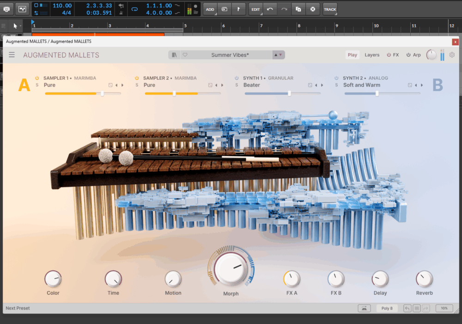Solo Synth 2 with its S button

tap(336, 85)
